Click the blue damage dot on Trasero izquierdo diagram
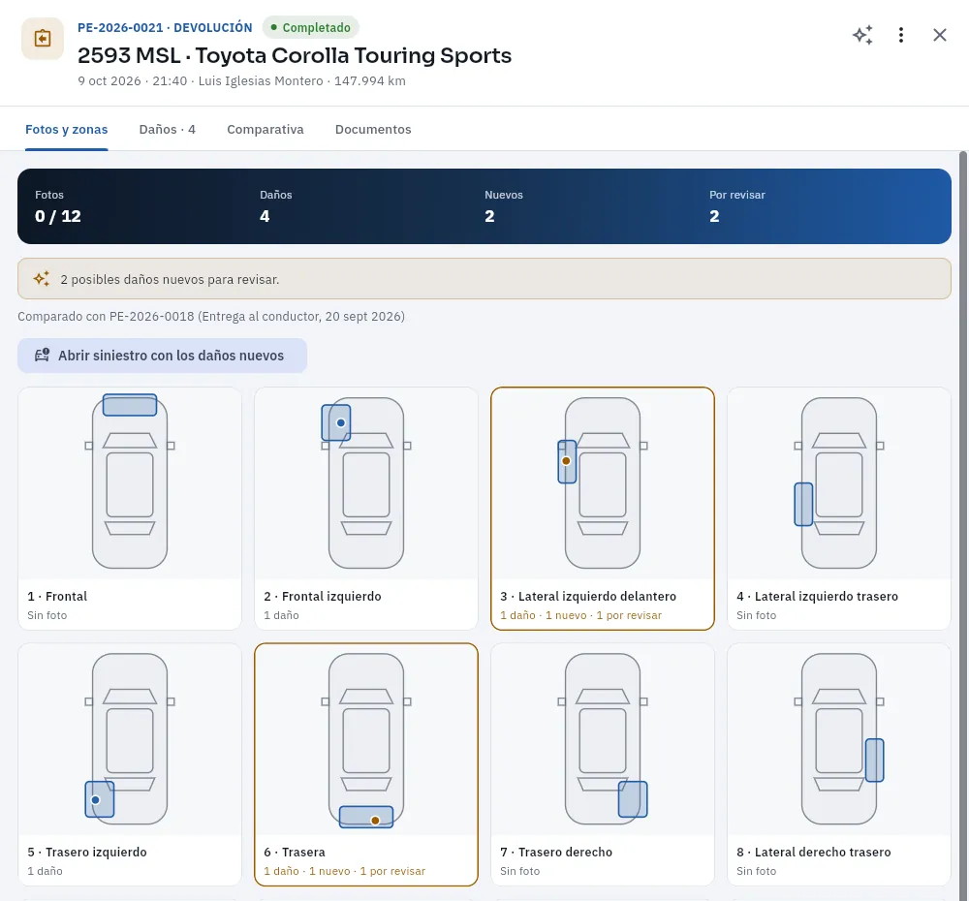Screen dimensions: 969x901 tap(95, 799)
